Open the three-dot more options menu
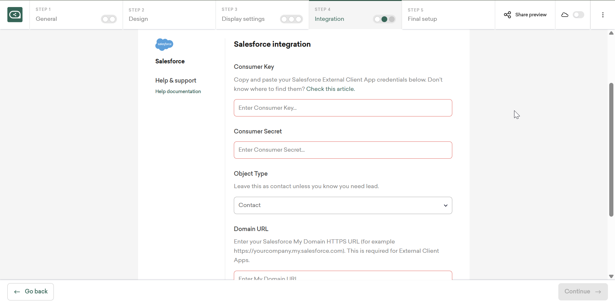 [603, 15]
